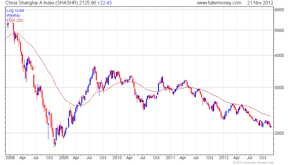289x165 pixels.
Task: Select the 2011 year axis label
Action: (x=170, y=158)
